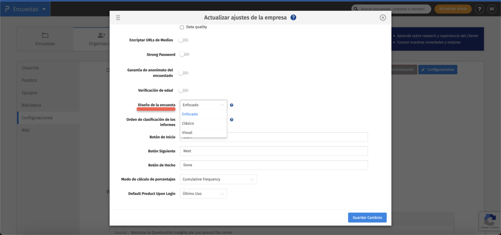Open the Cumulative Frequency dropdown
Image resolution: width=501 pixels, height=235 pixels.
tap(218, 179)
